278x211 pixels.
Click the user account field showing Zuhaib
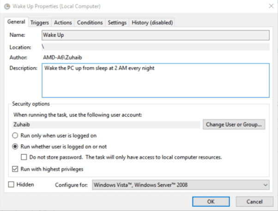[x=106, y=125]
